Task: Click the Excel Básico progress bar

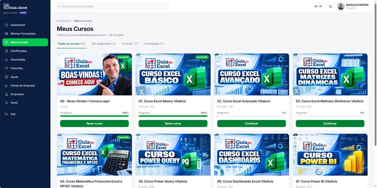Action: 173,116
